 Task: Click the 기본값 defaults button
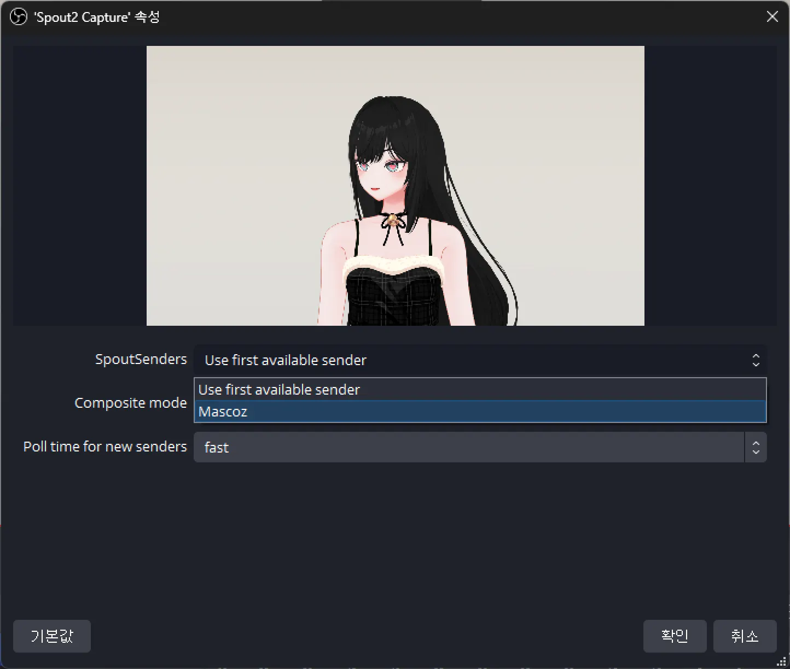coord(52,636)
